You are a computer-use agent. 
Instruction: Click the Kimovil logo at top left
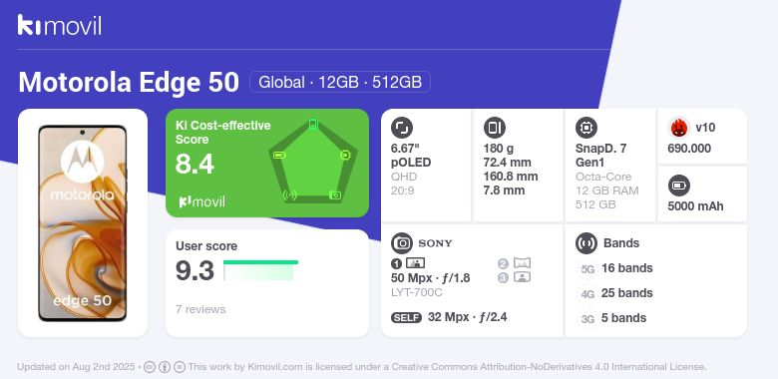click(60, 25)
